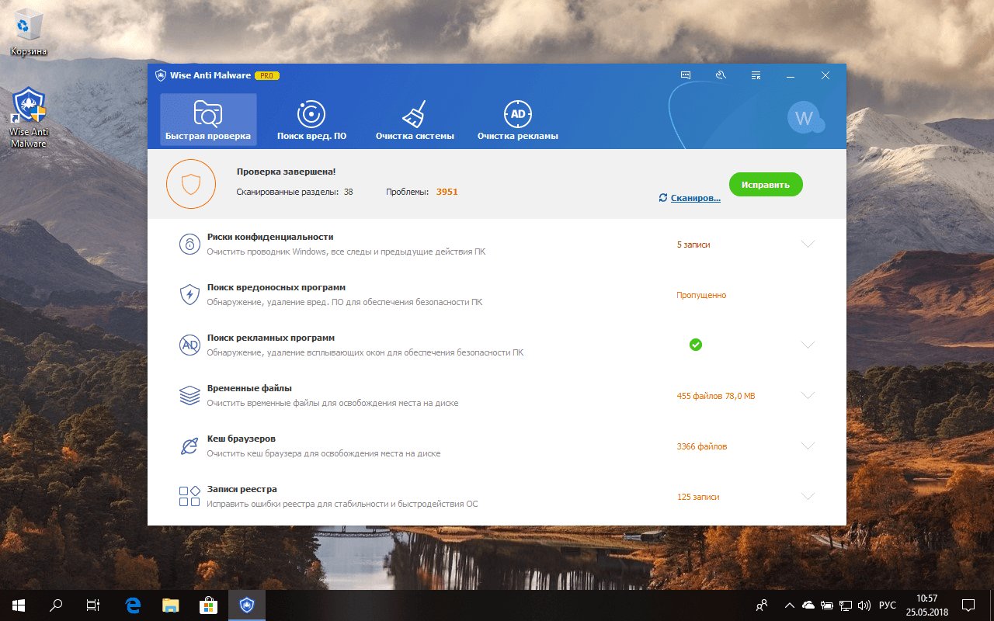Image resolution: width=994 pixels, height=621 pixels.
Task: Expand the Временные файлы row chevron
Action: coord(808,395)
